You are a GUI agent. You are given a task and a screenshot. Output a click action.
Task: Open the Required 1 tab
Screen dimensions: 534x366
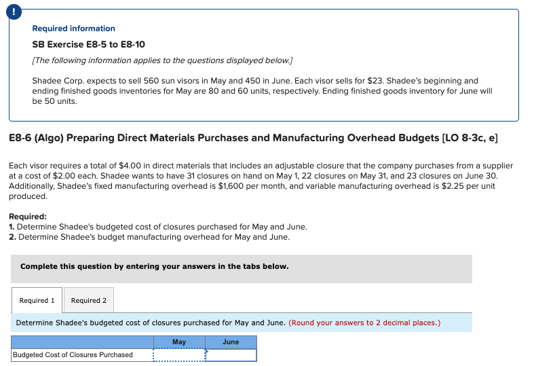(x=37, y=300)
